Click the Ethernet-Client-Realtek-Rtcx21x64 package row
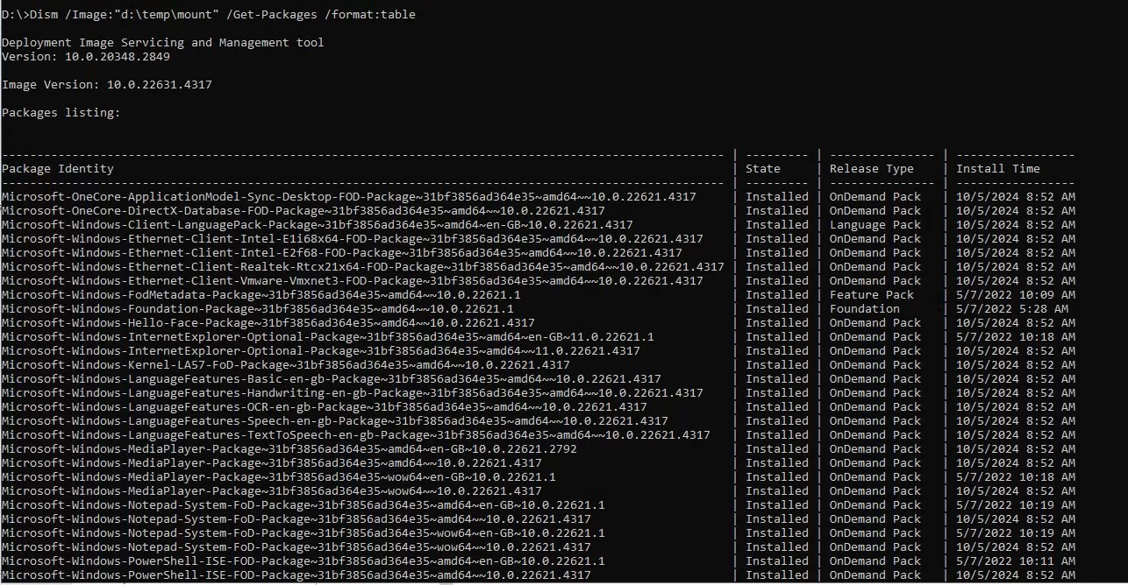The width and height of the screenshot is (1128, 585). click(362, 266)
